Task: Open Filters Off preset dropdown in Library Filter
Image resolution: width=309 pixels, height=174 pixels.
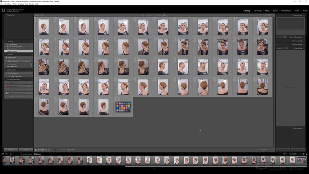Action: pos(268,15)
